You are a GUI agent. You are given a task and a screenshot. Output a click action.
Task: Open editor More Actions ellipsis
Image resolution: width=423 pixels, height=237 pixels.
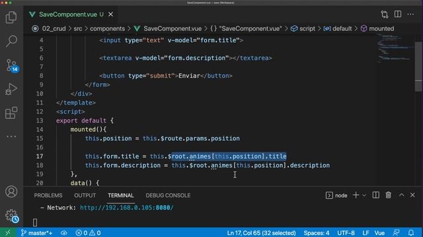[410, 14]
